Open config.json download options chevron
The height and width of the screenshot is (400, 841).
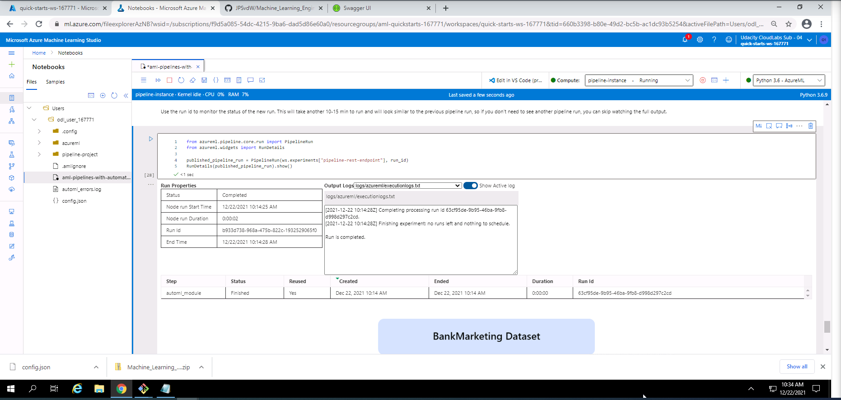[x=96, y=367]
